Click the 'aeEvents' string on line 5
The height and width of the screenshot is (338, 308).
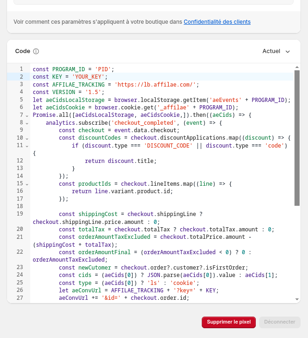[225, 100]
